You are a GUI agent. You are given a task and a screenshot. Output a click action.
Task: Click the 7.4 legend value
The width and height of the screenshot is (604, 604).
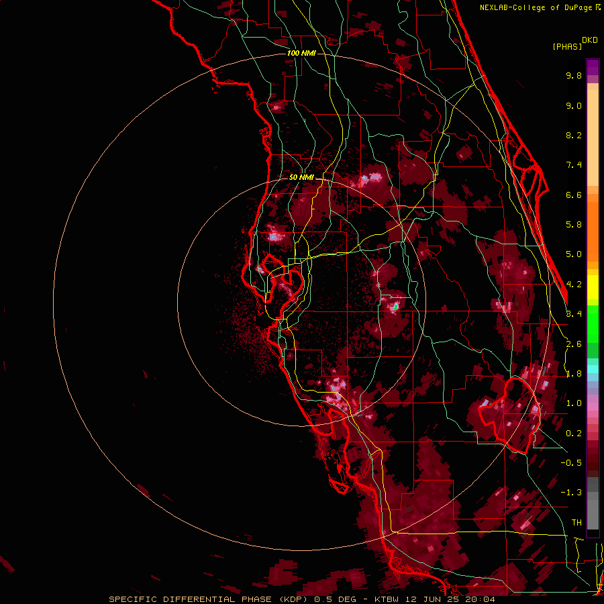574,165
